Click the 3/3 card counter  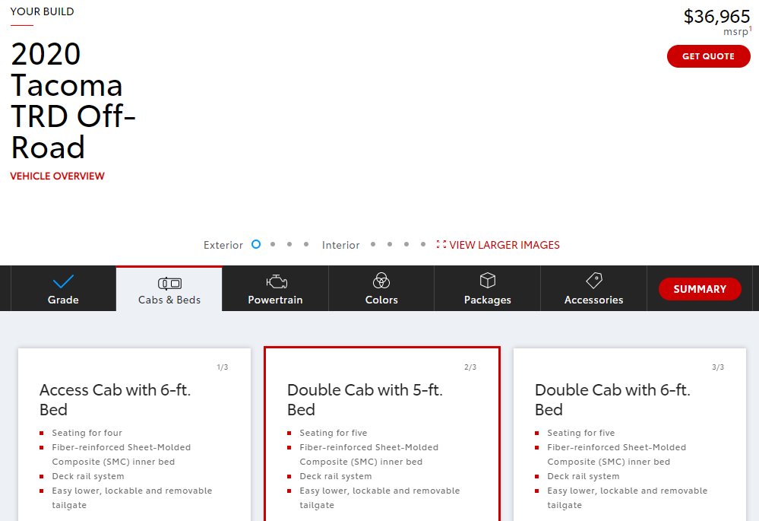click(x=718, y=367)
